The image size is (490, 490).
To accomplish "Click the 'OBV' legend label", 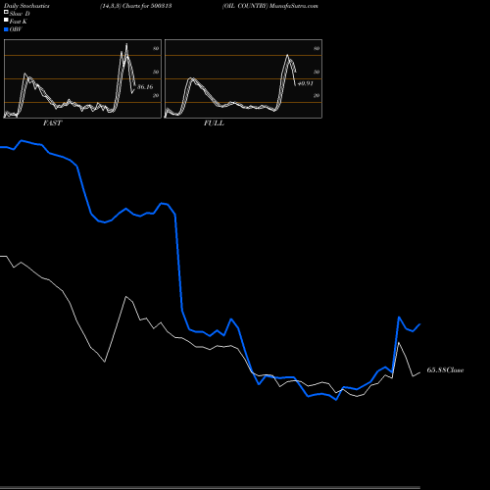I will tap(16, 29).
